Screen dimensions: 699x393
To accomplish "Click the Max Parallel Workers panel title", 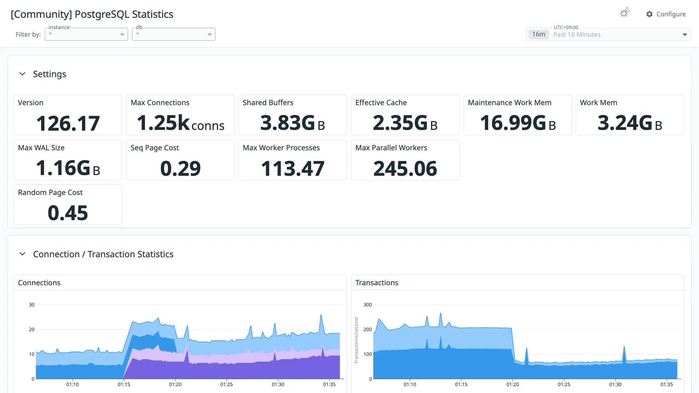I will tap(391, 148).
